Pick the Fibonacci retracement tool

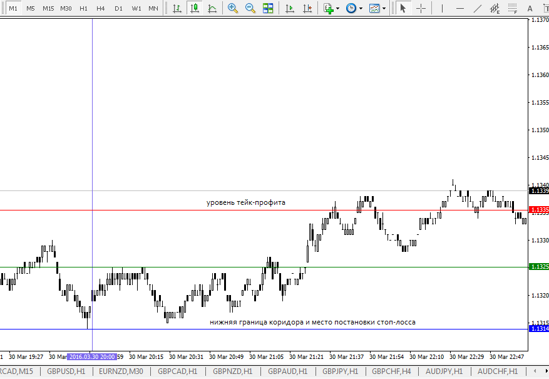495,8
